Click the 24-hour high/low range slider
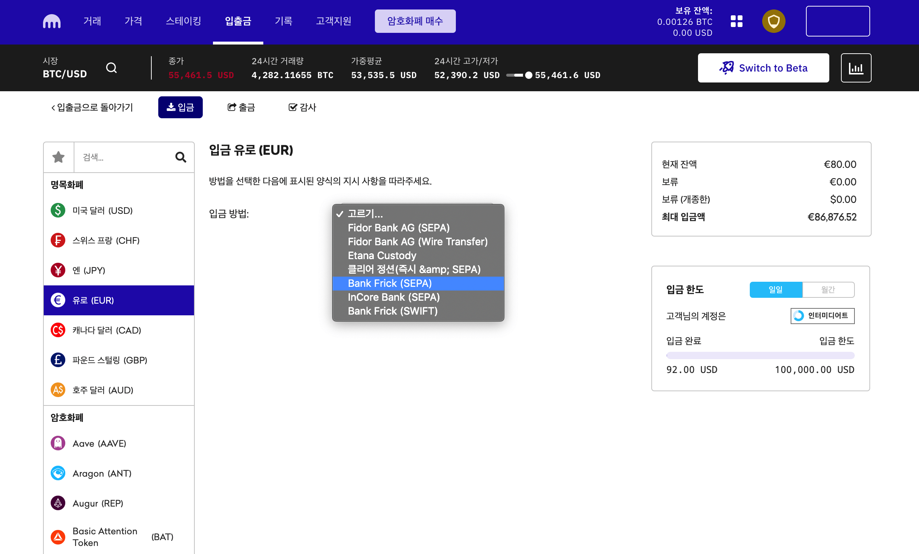Viewport: 919px width, 554px height. [519, 76]
